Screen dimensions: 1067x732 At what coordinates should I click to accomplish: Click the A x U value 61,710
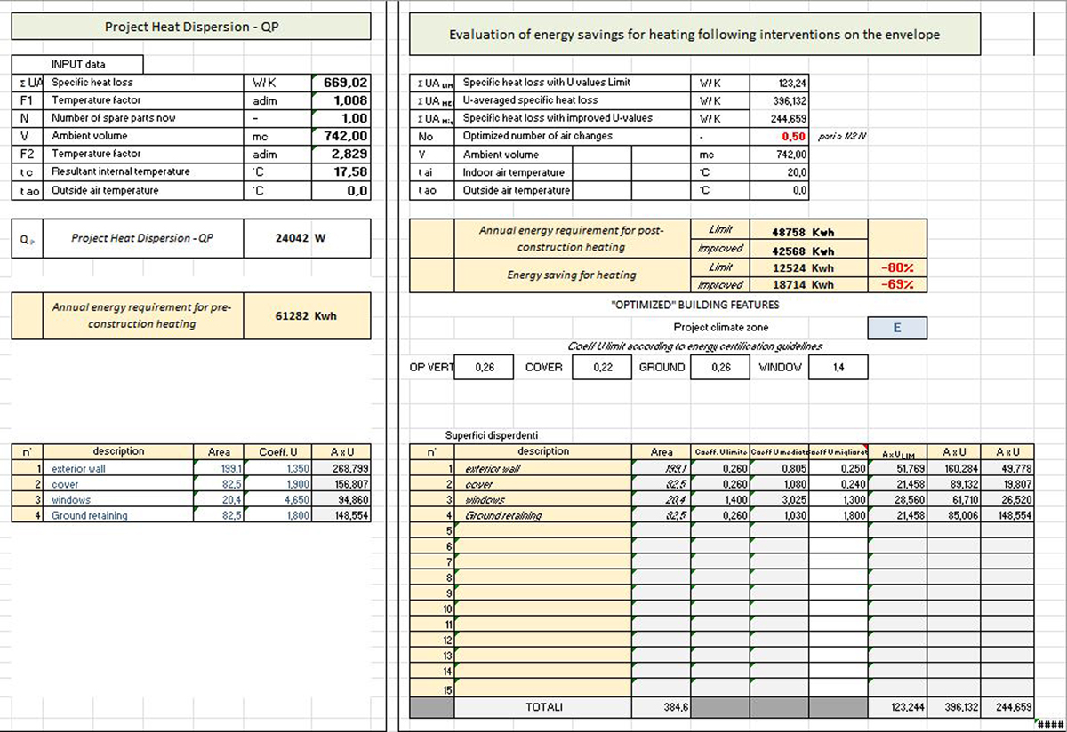(956, 500)
